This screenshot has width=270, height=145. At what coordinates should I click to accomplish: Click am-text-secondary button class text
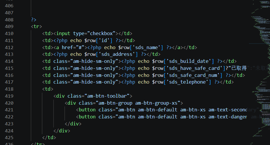pos(228,110)
